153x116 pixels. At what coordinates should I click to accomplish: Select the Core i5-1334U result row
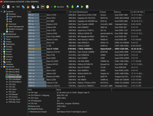(x=86, y=49)
